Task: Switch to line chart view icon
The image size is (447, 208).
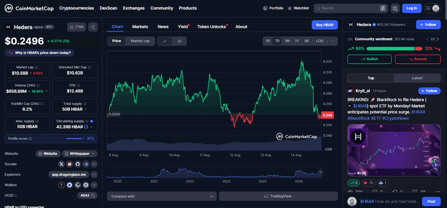Action: [165, 41]
